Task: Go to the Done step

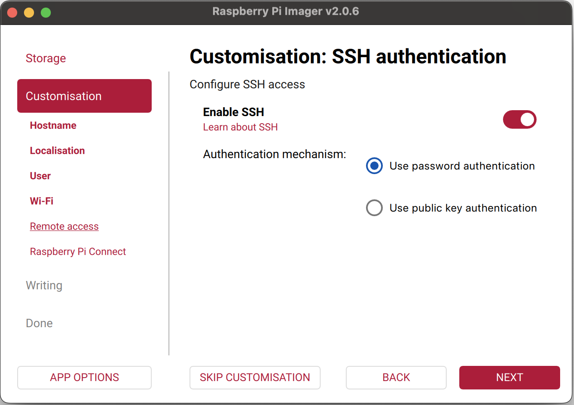Action: (39, 323)
